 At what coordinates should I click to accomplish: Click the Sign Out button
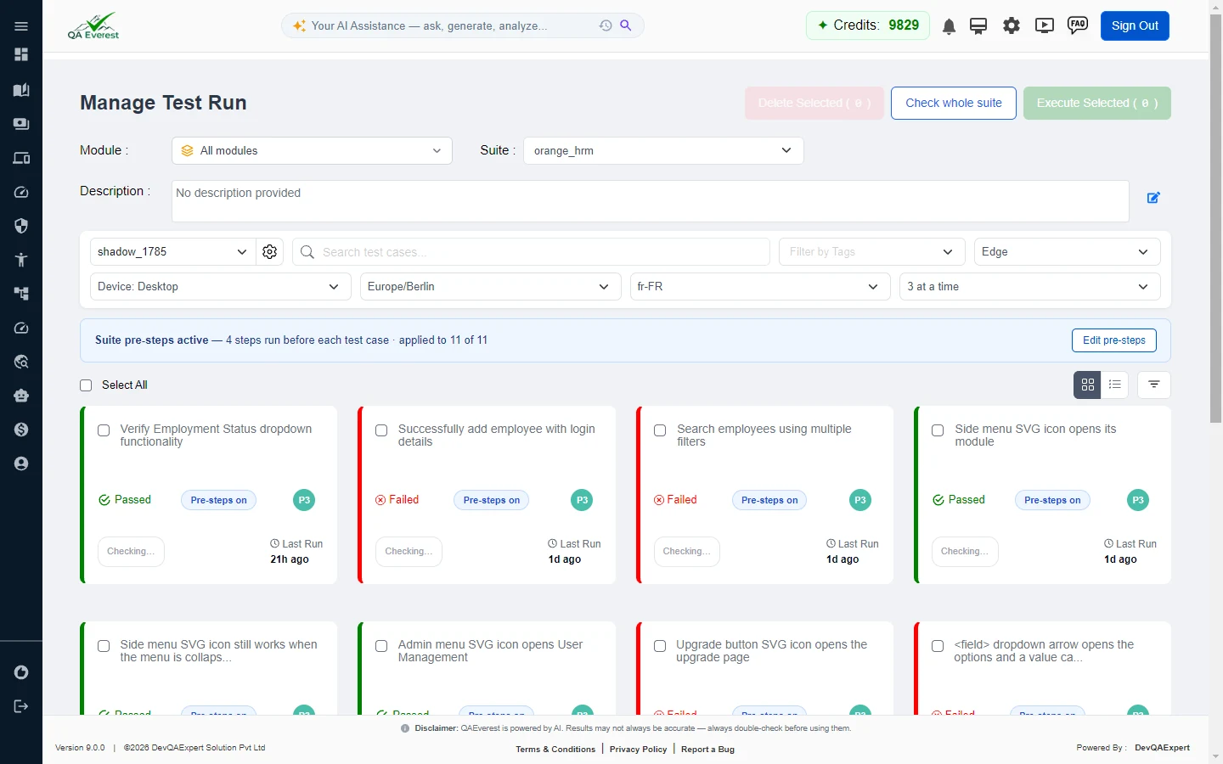pos(1135,25)
